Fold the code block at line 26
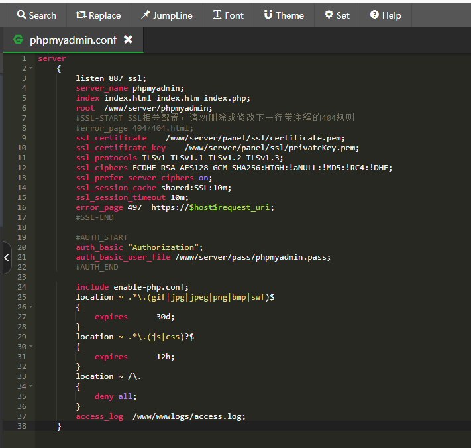This screenshot has height=448, width=471. coord(30,307)
